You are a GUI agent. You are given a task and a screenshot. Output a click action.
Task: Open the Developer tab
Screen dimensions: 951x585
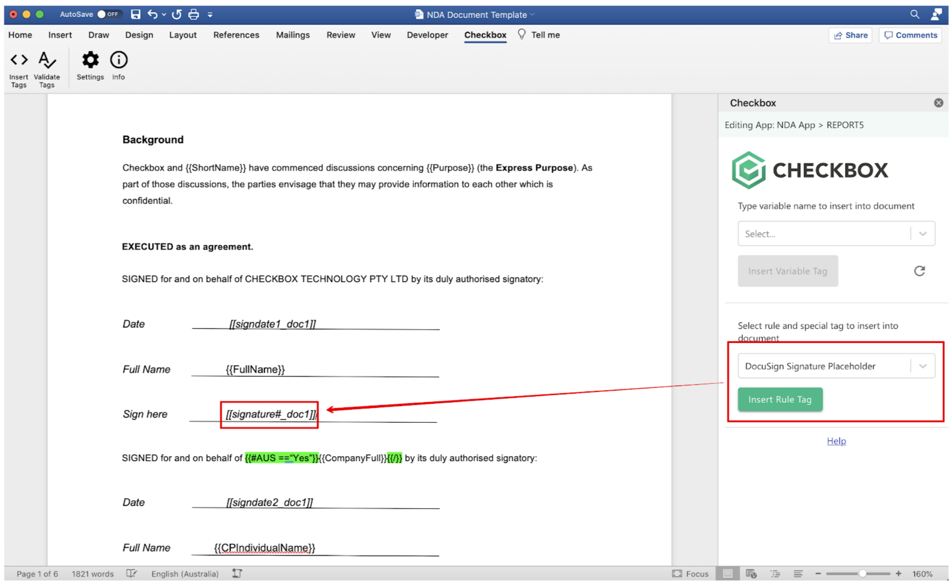tap(427, 35)
